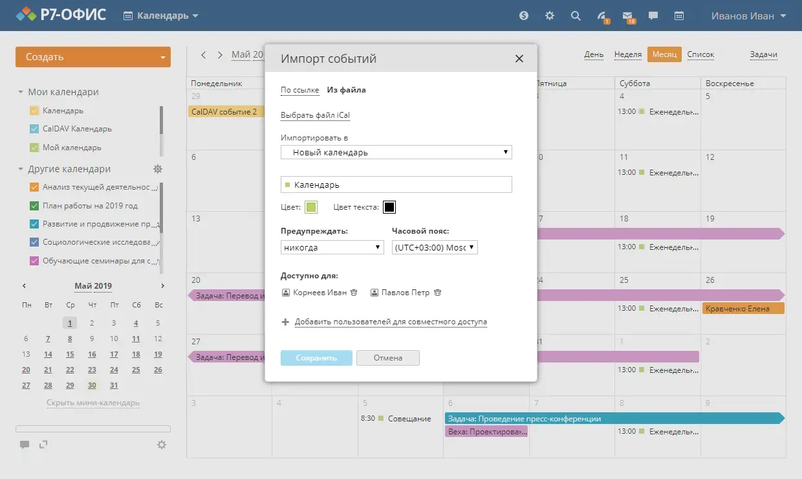Toggle the CalDAV Календарь checkbox
The image size is (802, 479).
tap(35, 129)
